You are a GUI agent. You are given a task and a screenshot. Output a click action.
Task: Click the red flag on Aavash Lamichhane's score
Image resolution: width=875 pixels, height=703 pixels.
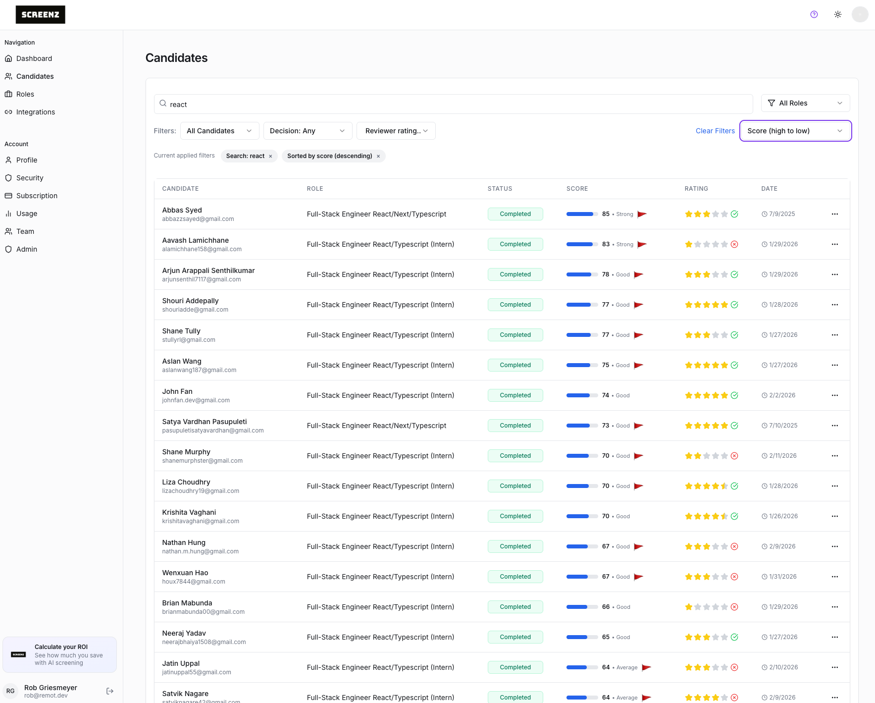pyautogui.click(x=642, y=244)
